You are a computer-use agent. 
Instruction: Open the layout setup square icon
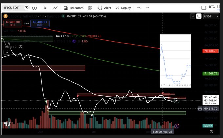(x=204, y=8)
